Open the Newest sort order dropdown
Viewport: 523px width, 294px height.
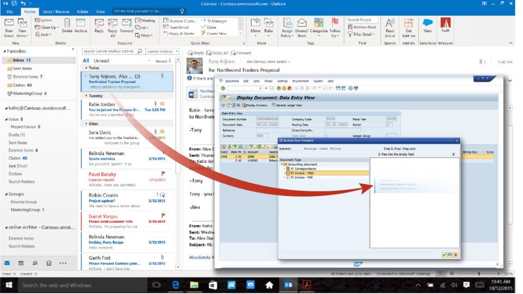coord(163,61)
